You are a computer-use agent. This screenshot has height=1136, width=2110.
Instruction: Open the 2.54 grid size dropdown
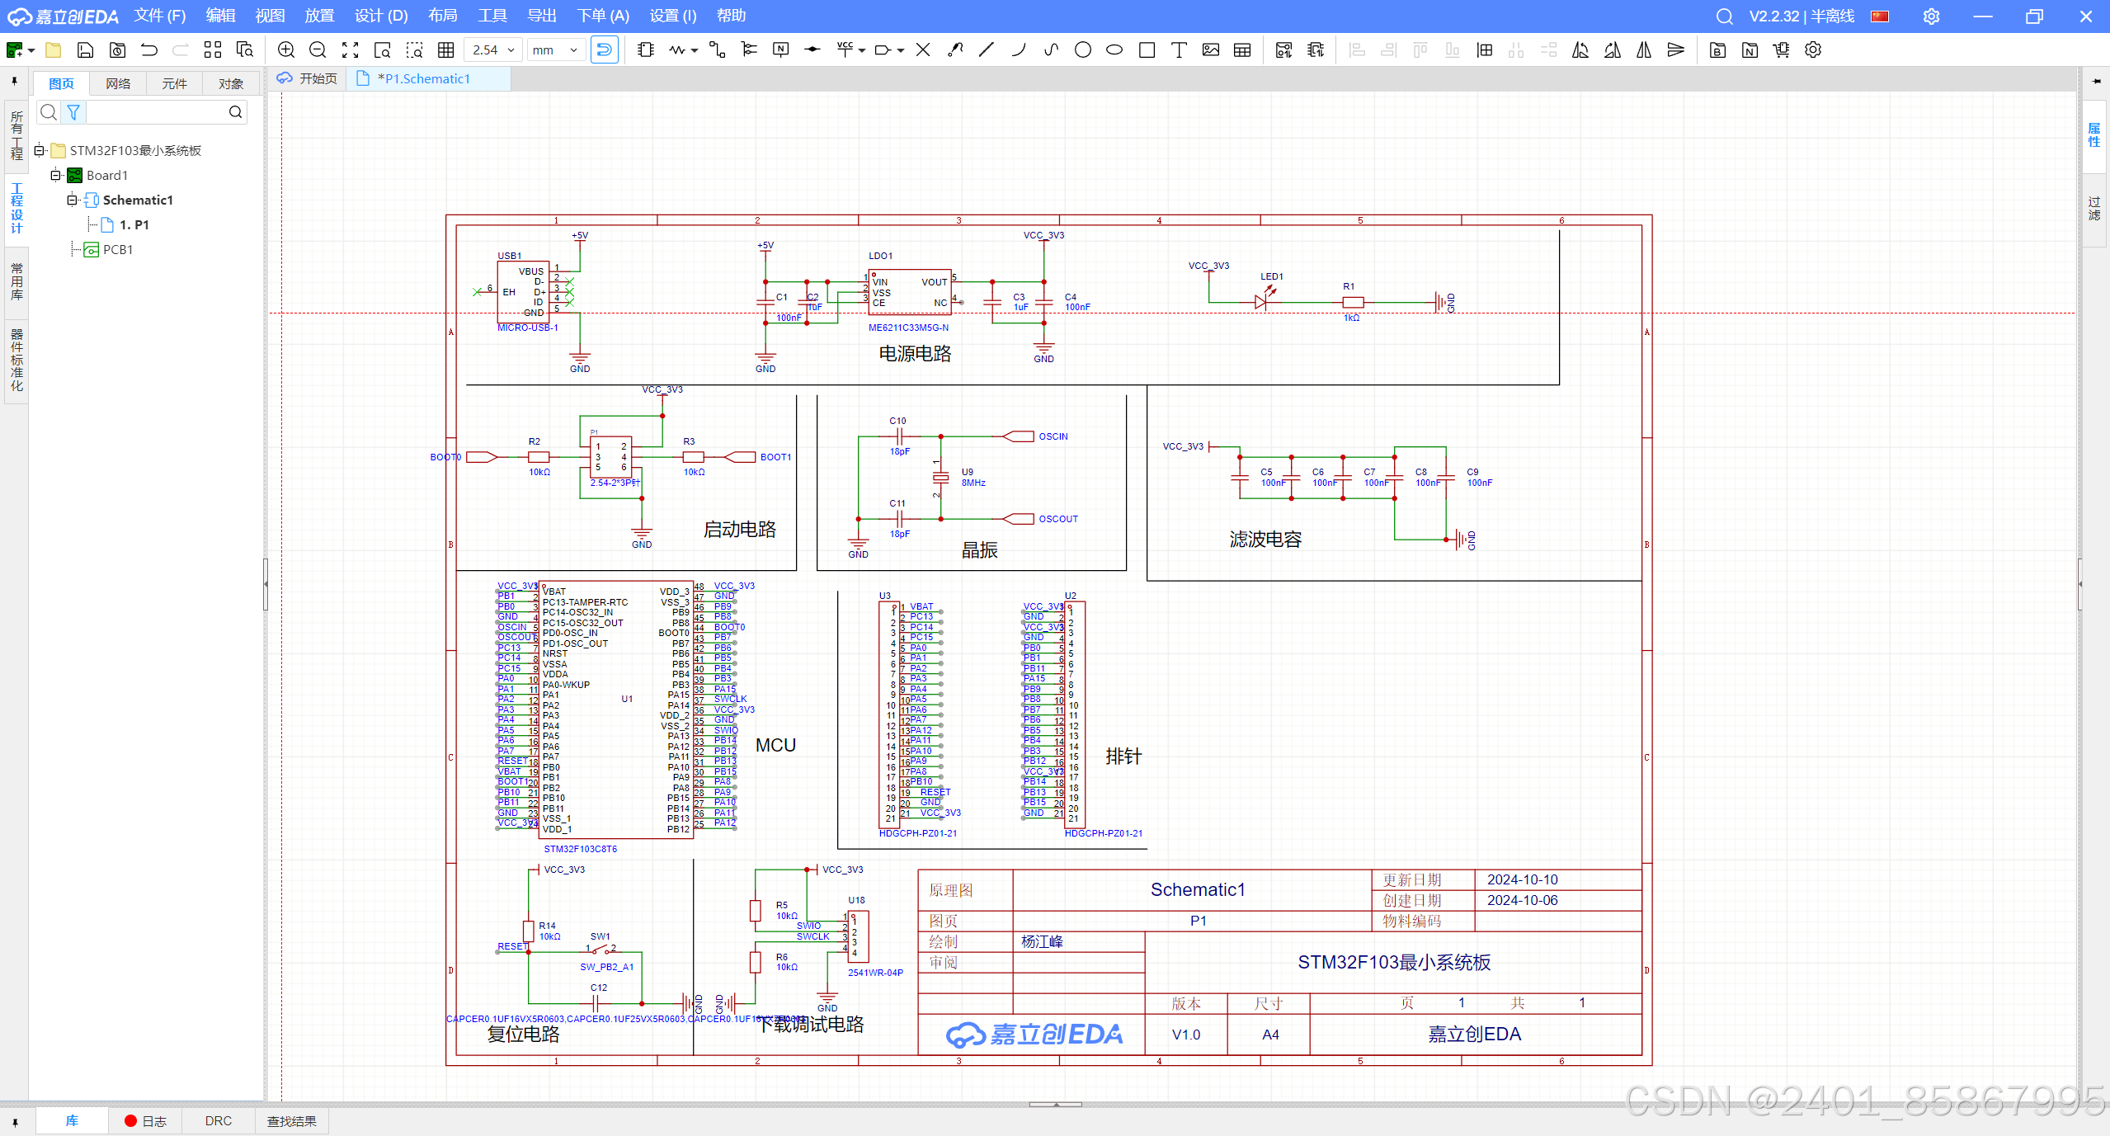pyautogui.click(x=493, y=50)
